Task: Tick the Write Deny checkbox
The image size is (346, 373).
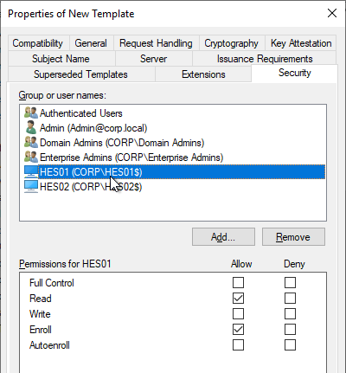Action: point(290,314)
